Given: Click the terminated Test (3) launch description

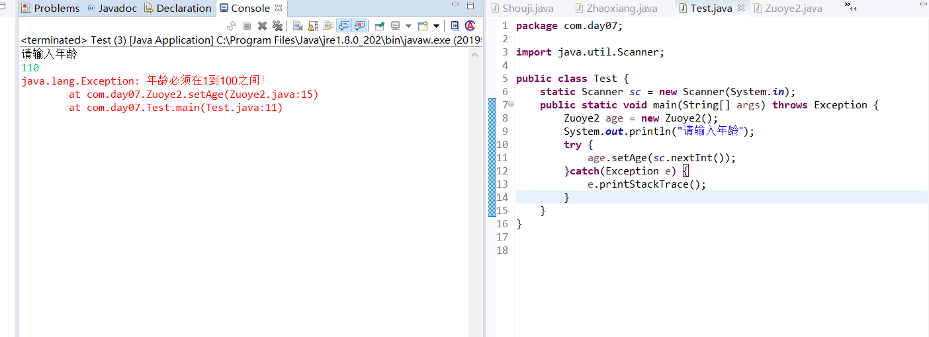Looking at the screenshot, I should (251, 40).
